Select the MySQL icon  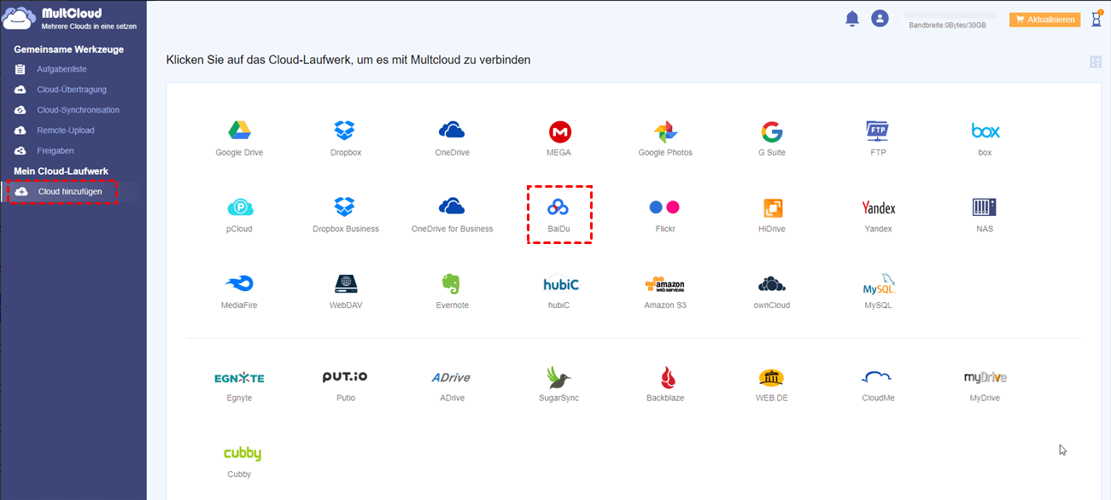point(878,284)
